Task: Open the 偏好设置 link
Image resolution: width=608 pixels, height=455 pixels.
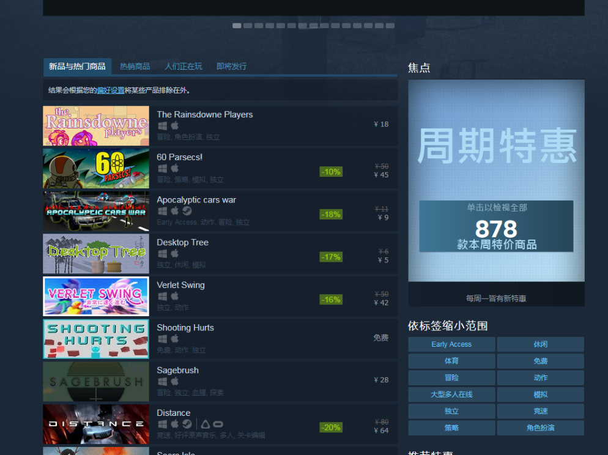Action: click(111, 91)
